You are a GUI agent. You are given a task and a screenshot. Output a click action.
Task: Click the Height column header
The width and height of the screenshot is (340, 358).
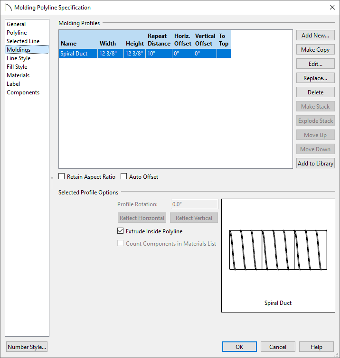135,39
